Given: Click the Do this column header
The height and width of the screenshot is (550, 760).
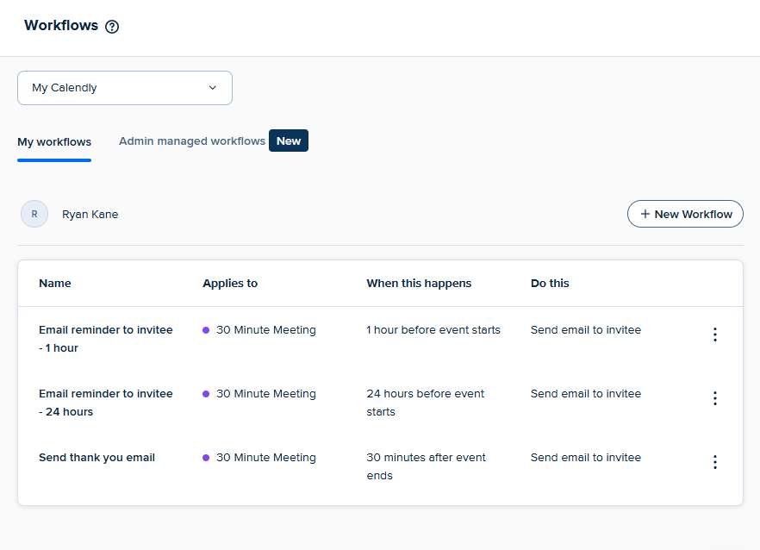Looking at the screenshot, I should pyautogui.click(x=550, y=284).
